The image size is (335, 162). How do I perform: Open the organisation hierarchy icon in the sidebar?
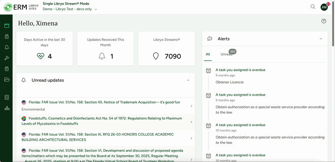[x=7, y=108]
